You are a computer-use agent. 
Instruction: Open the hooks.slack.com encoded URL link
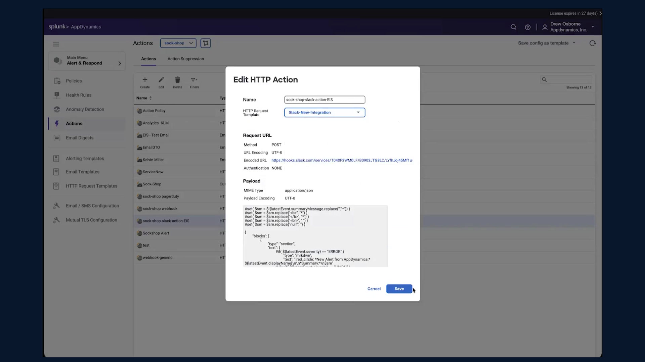pos(342,161)
